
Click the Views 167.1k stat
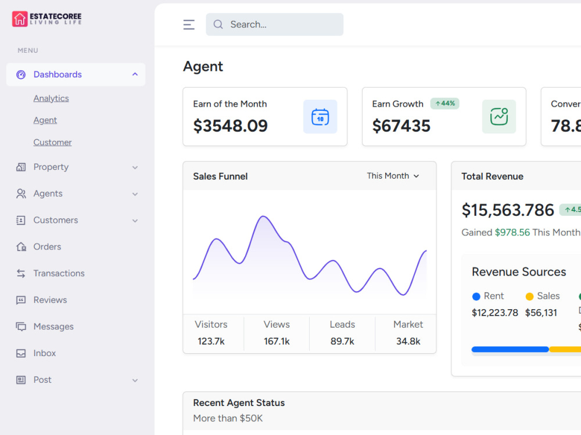(x=277, y=332)
